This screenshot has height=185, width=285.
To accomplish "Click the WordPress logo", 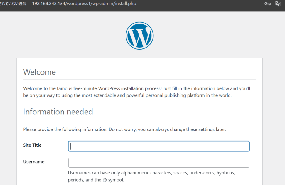I will 139,36.
